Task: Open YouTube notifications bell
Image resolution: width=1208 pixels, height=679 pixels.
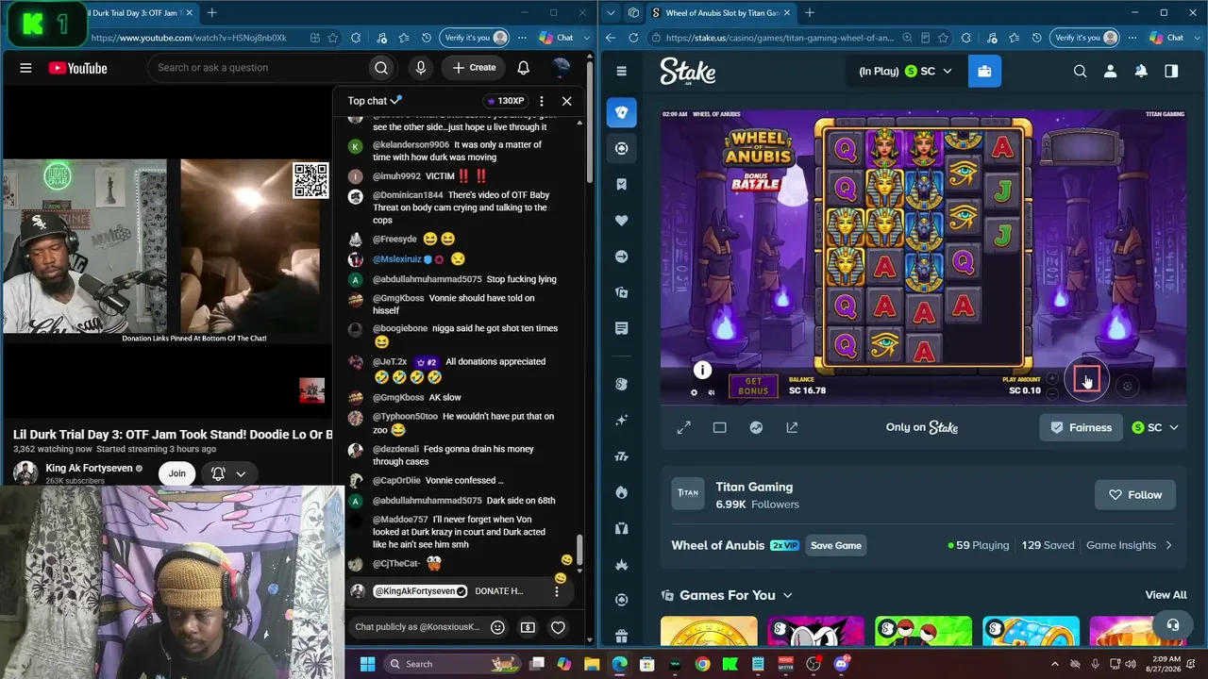Action: [x=523, y=68]
